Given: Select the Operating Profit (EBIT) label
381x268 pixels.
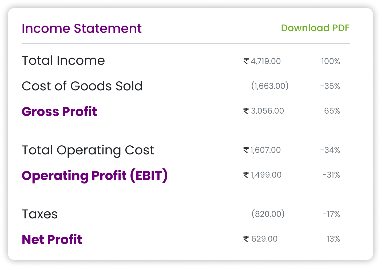Looking at the screenshot, I should coord(95,175).
